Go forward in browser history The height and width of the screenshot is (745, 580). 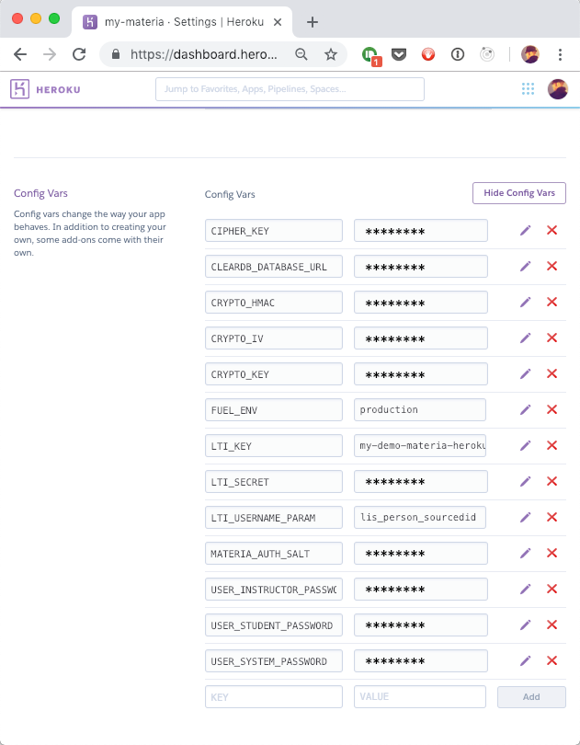pyautogui.click(x=50, y=54)
